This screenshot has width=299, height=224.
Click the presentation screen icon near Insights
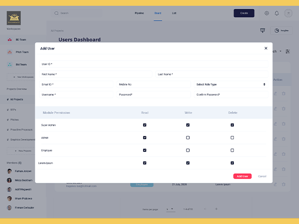coord(262,30)
